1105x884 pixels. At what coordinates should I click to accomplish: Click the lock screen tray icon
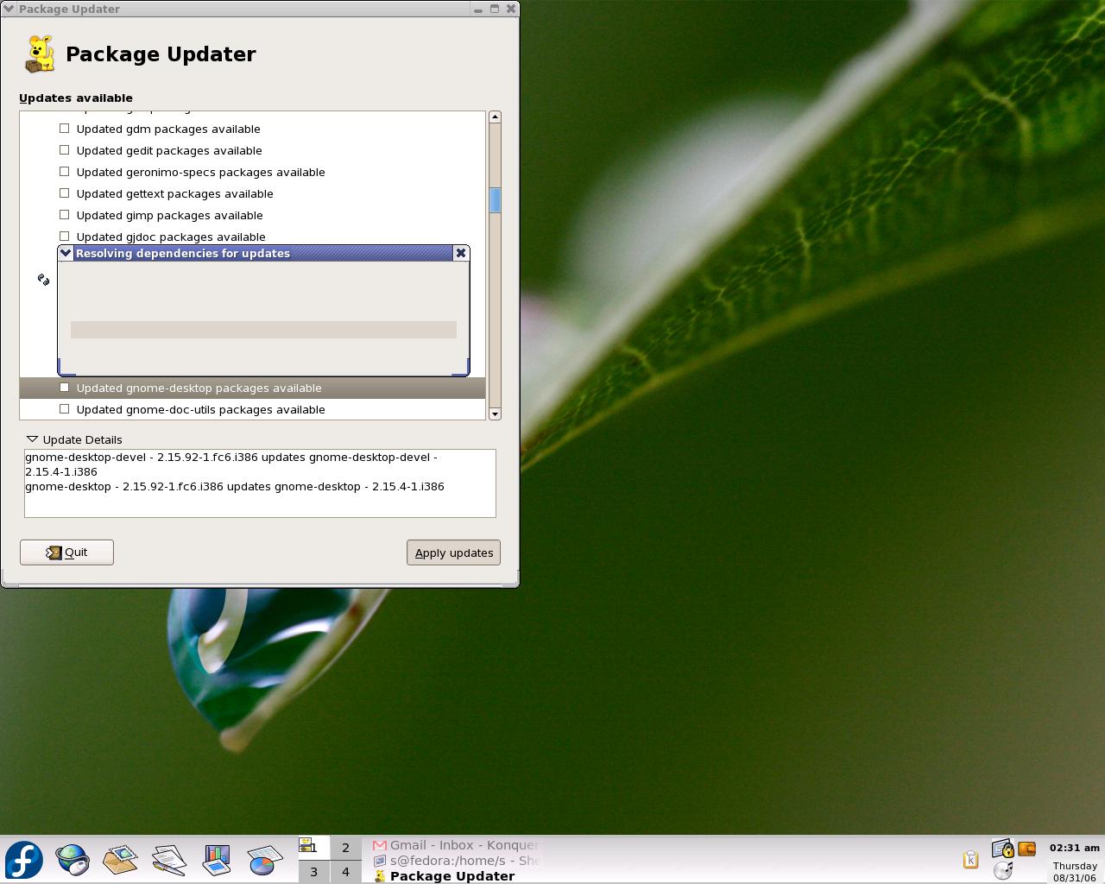coord(1002,849)
